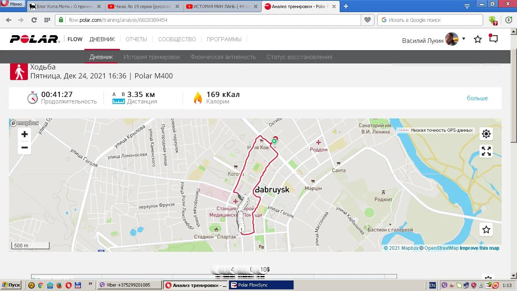Center map on route with locate icon
The image size is (517, 291).
coord(486,134)
